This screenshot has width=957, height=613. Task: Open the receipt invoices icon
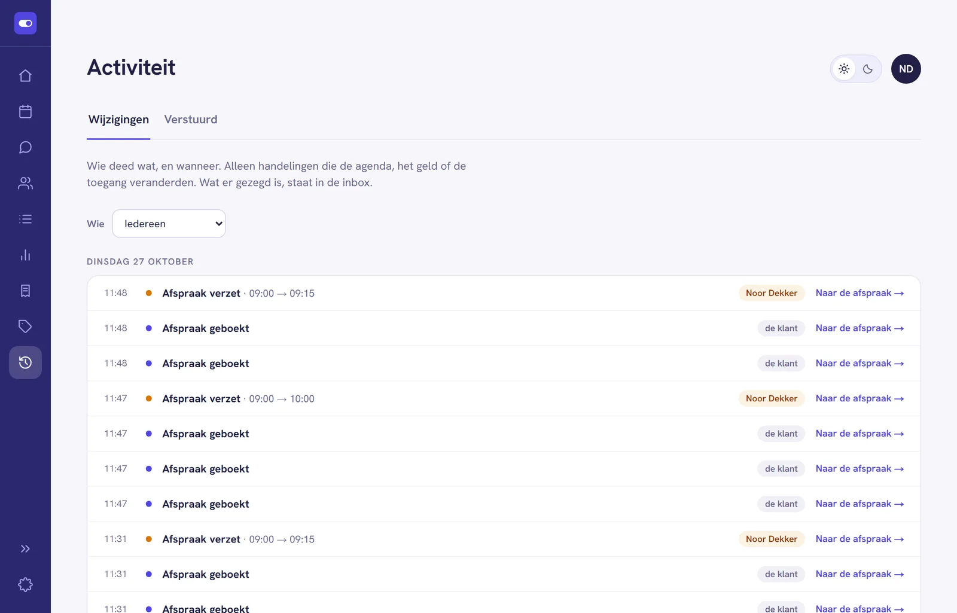coord(25,291)
